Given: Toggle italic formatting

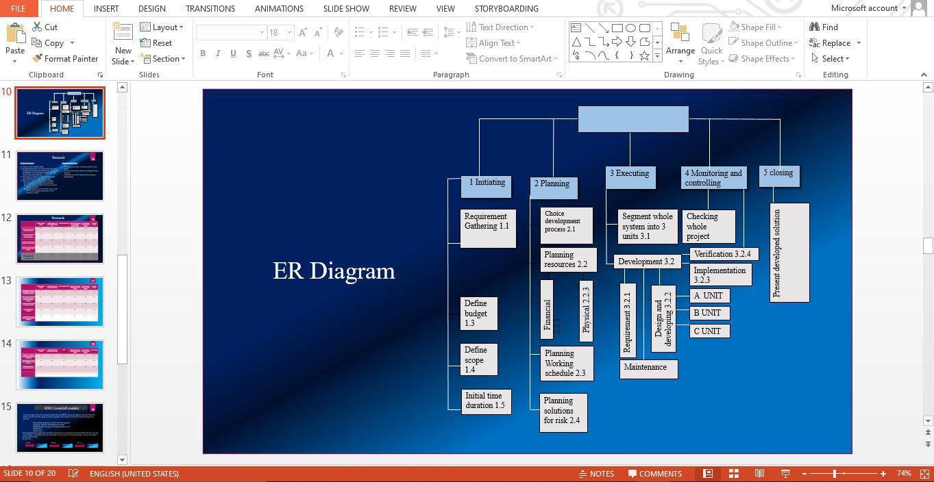Looking at the screenshot, I should (x=218, y=53).
